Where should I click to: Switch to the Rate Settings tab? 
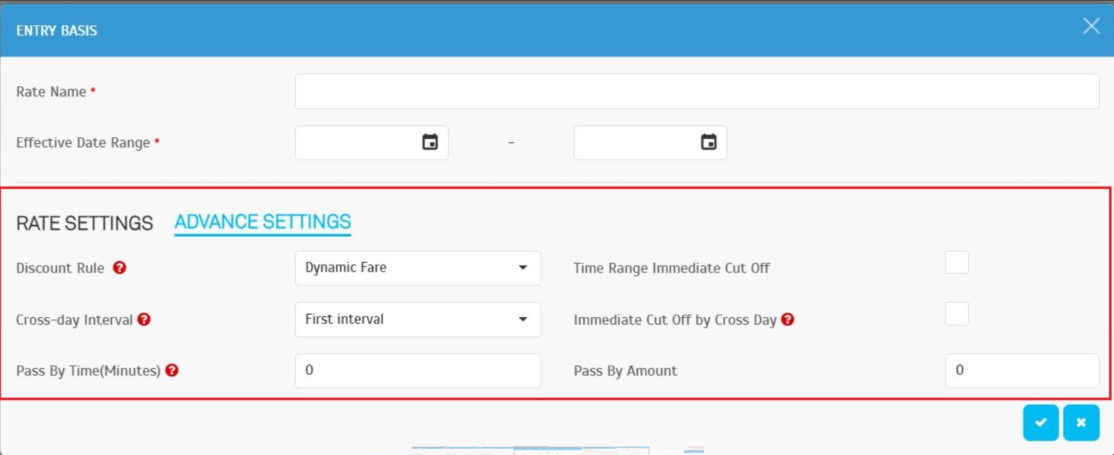click(x=84, y=223)
